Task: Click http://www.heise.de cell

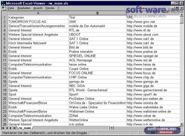Action: (153, 64)
